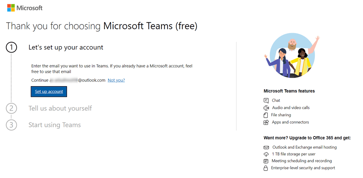Click the Outlook email hosting envelope icon
This screenshot has width=363, height=178.
[x=266, y=147]
